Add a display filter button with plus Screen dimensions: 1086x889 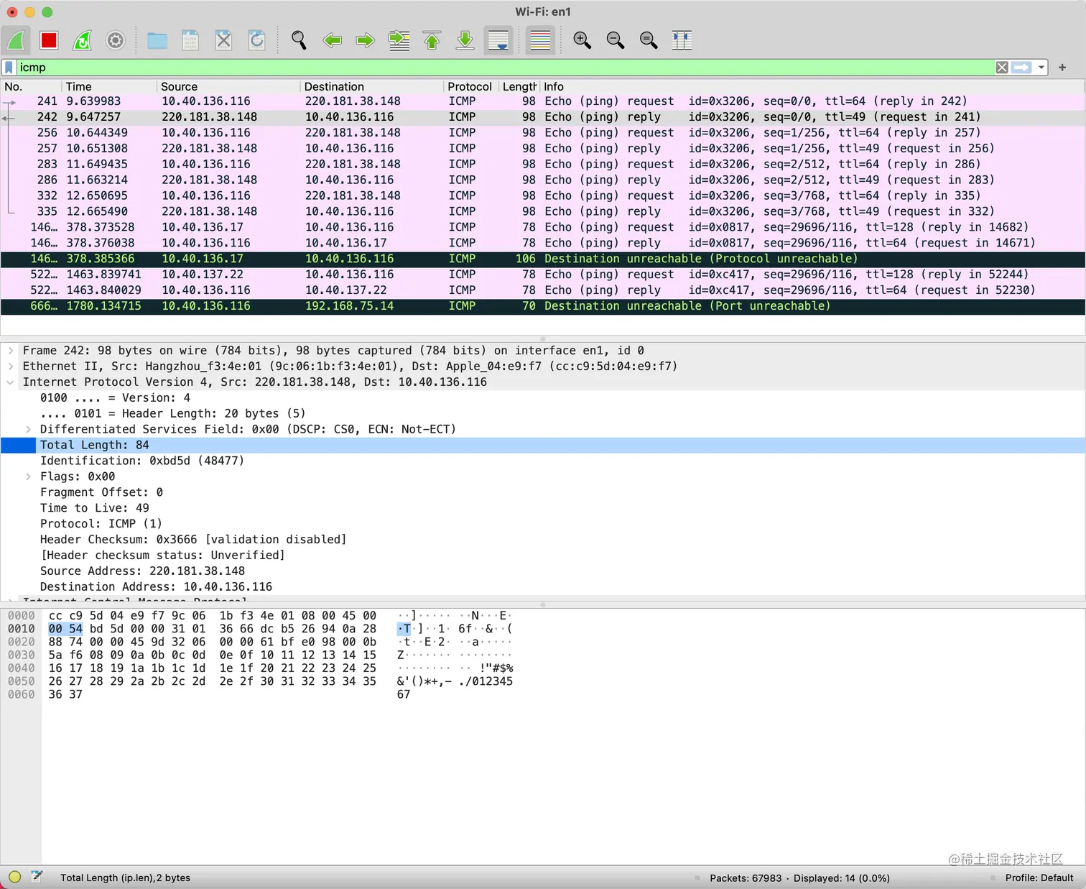pyautogui.click(x=1062, y=68)
